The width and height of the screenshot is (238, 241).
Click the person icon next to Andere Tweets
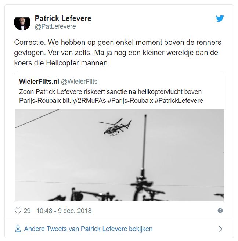[x=18, y=229]
